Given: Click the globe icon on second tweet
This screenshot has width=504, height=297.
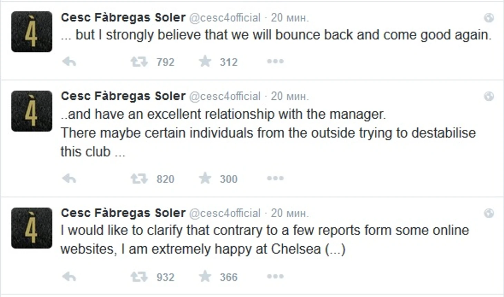Looking at the screenshot, I should [489, 96].
